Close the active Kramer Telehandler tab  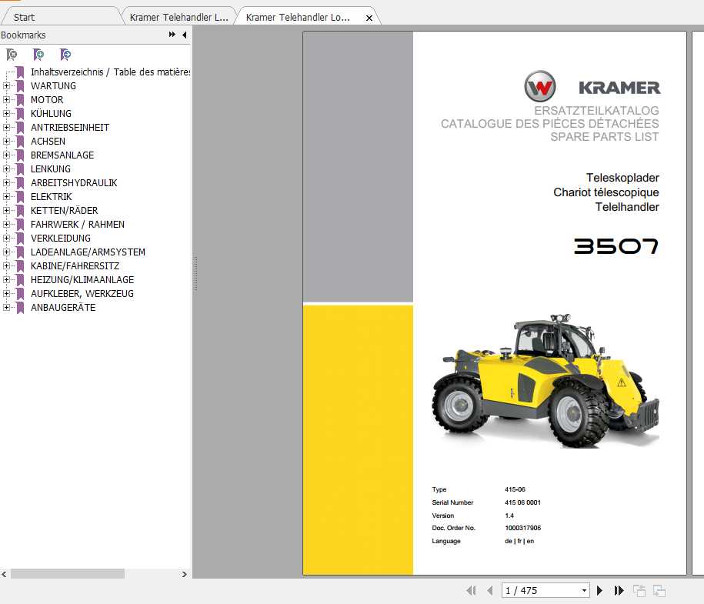click(x=369, y=18)
